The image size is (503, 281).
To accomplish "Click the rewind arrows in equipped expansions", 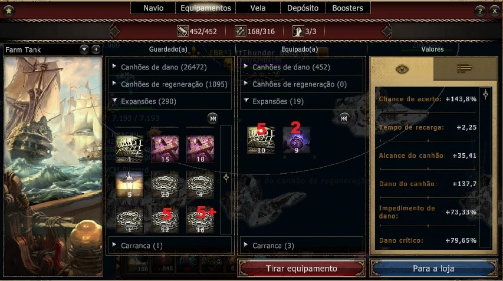I will coord(344,118).
